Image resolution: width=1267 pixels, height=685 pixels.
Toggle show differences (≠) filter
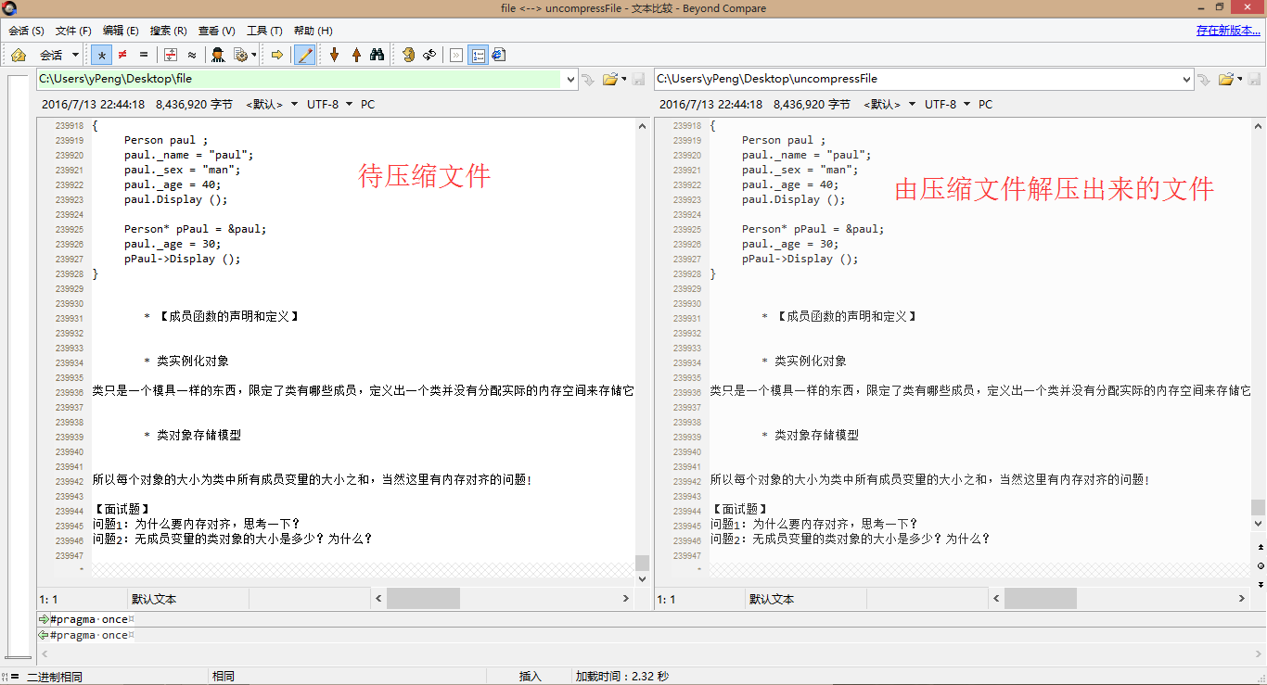122,55
